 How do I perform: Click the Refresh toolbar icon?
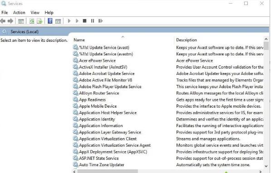click(32, 21)
